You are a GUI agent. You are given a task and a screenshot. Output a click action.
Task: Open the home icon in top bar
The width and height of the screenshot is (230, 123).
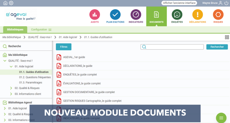[x=5, y=3]
